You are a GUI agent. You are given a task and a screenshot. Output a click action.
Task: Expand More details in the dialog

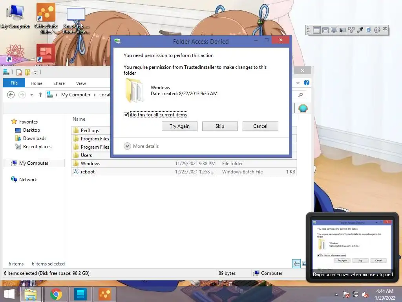(x=141, y=146)
